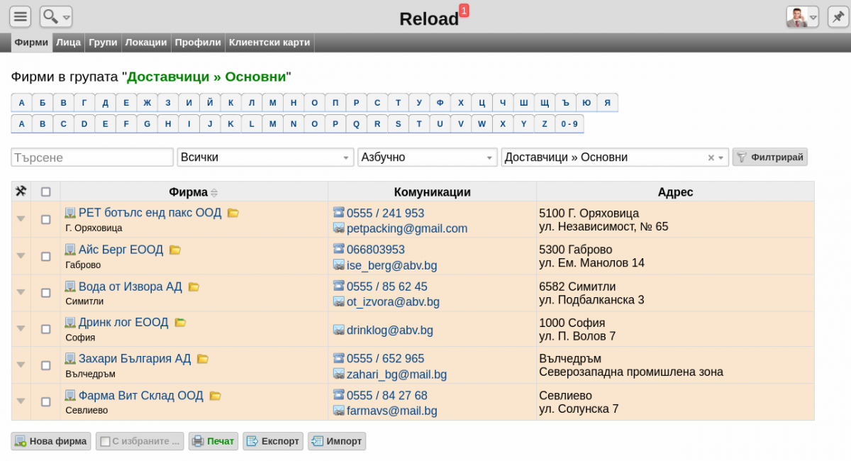Screen dimensions: 851x461
Task: Switch to the Профили tab
Action: point(199,43)
